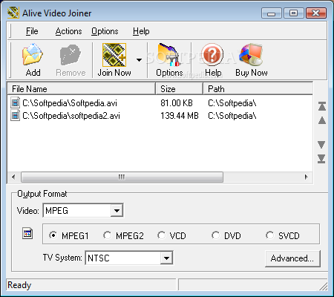Click the scroll right arrow of file list
Screen dimensions: 334x297
(307, 177)
